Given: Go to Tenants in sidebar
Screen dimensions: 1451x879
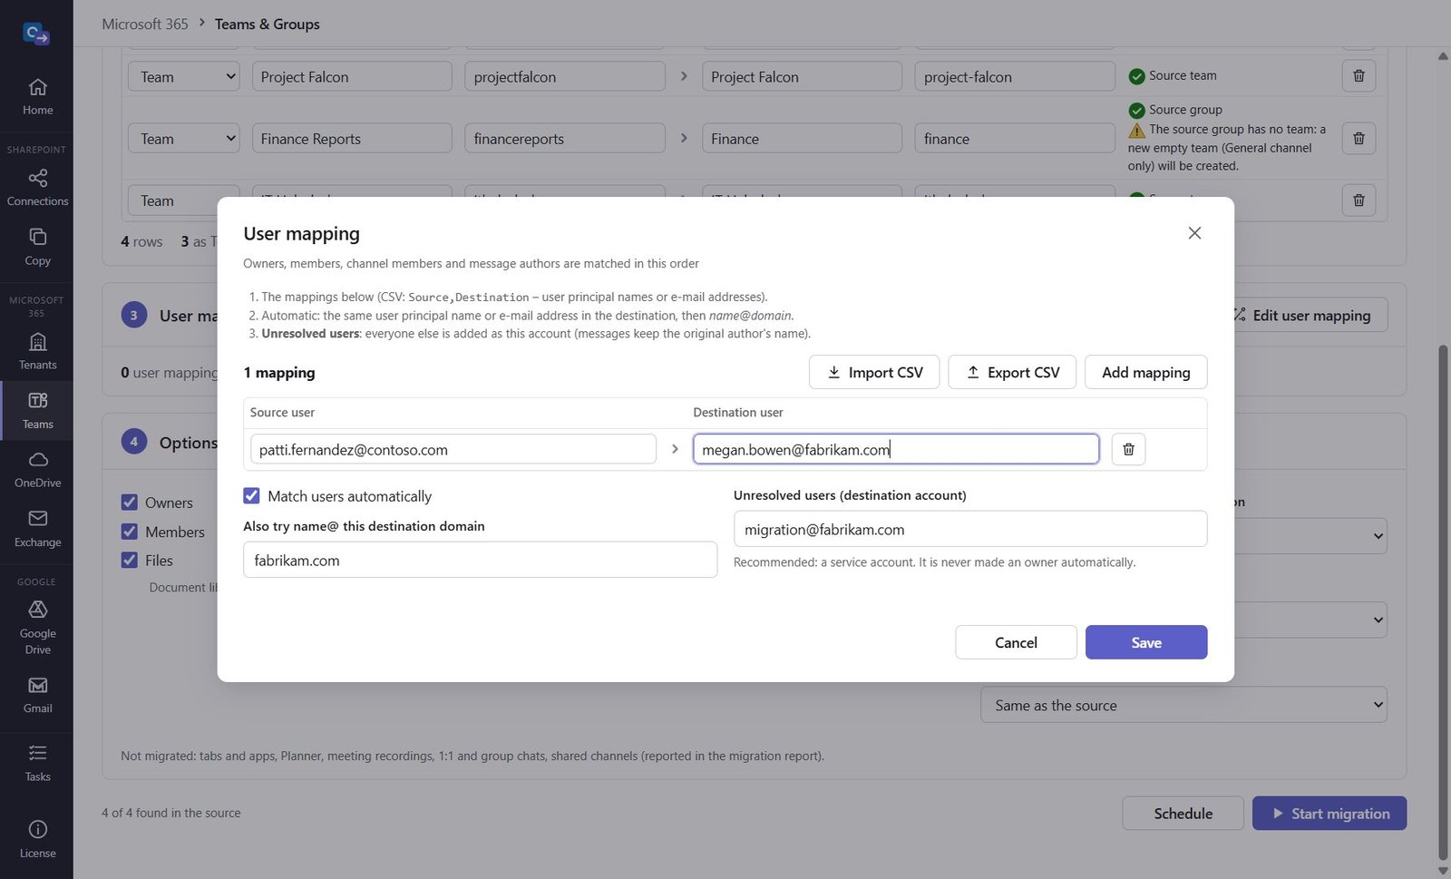Looking at the screenshot, I should 37,351.
